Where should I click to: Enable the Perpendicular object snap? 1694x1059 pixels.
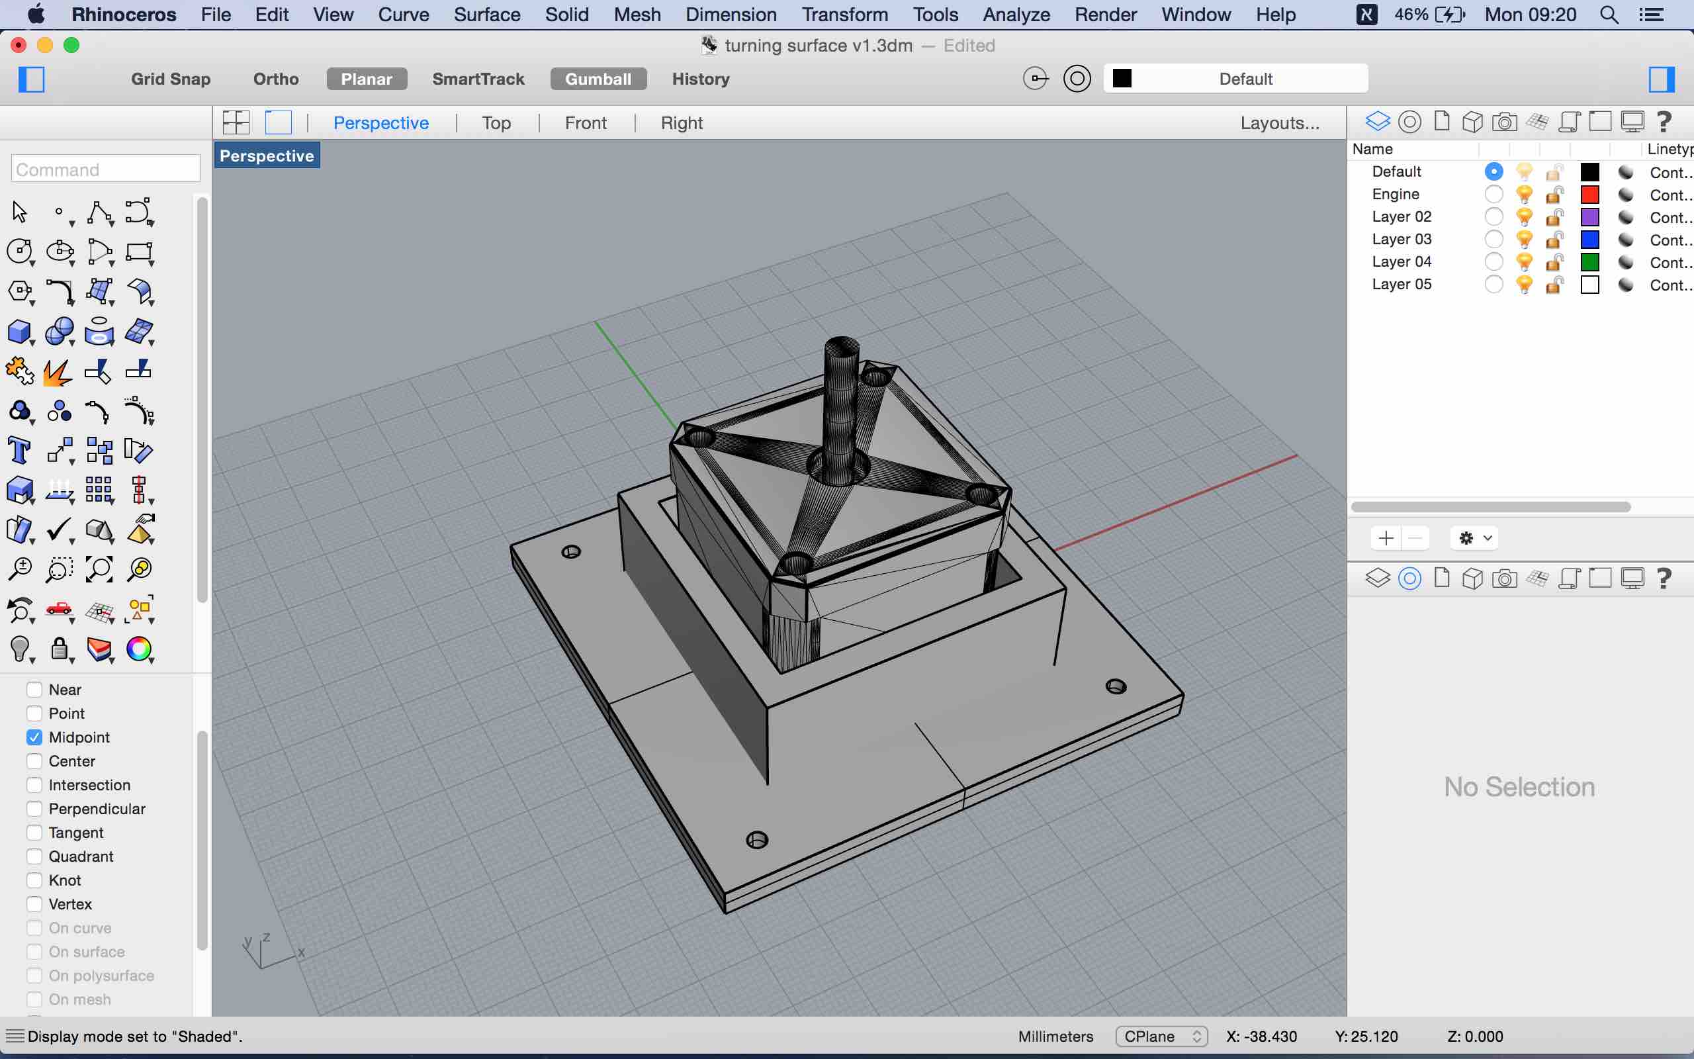pos(34,808)
